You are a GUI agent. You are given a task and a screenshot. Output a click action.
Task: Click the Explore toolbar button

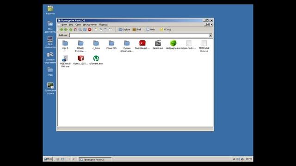tap(124, 30)
